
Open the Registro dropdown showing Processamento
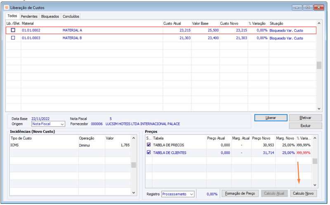click(178, 194)
